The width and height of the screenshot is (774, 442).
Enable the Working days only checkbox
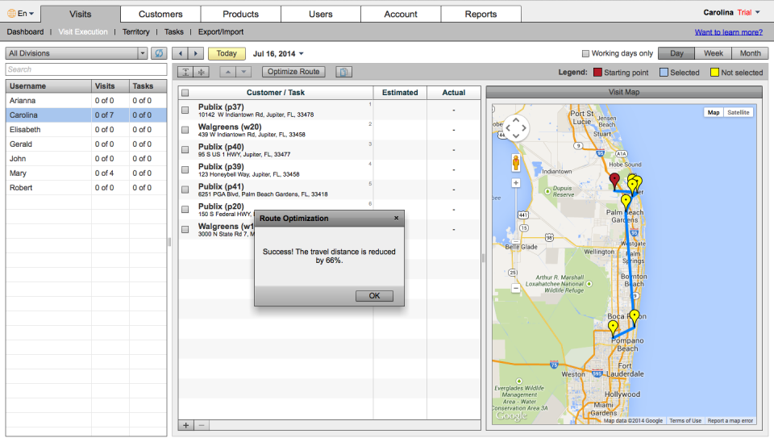tap(585, 53)
